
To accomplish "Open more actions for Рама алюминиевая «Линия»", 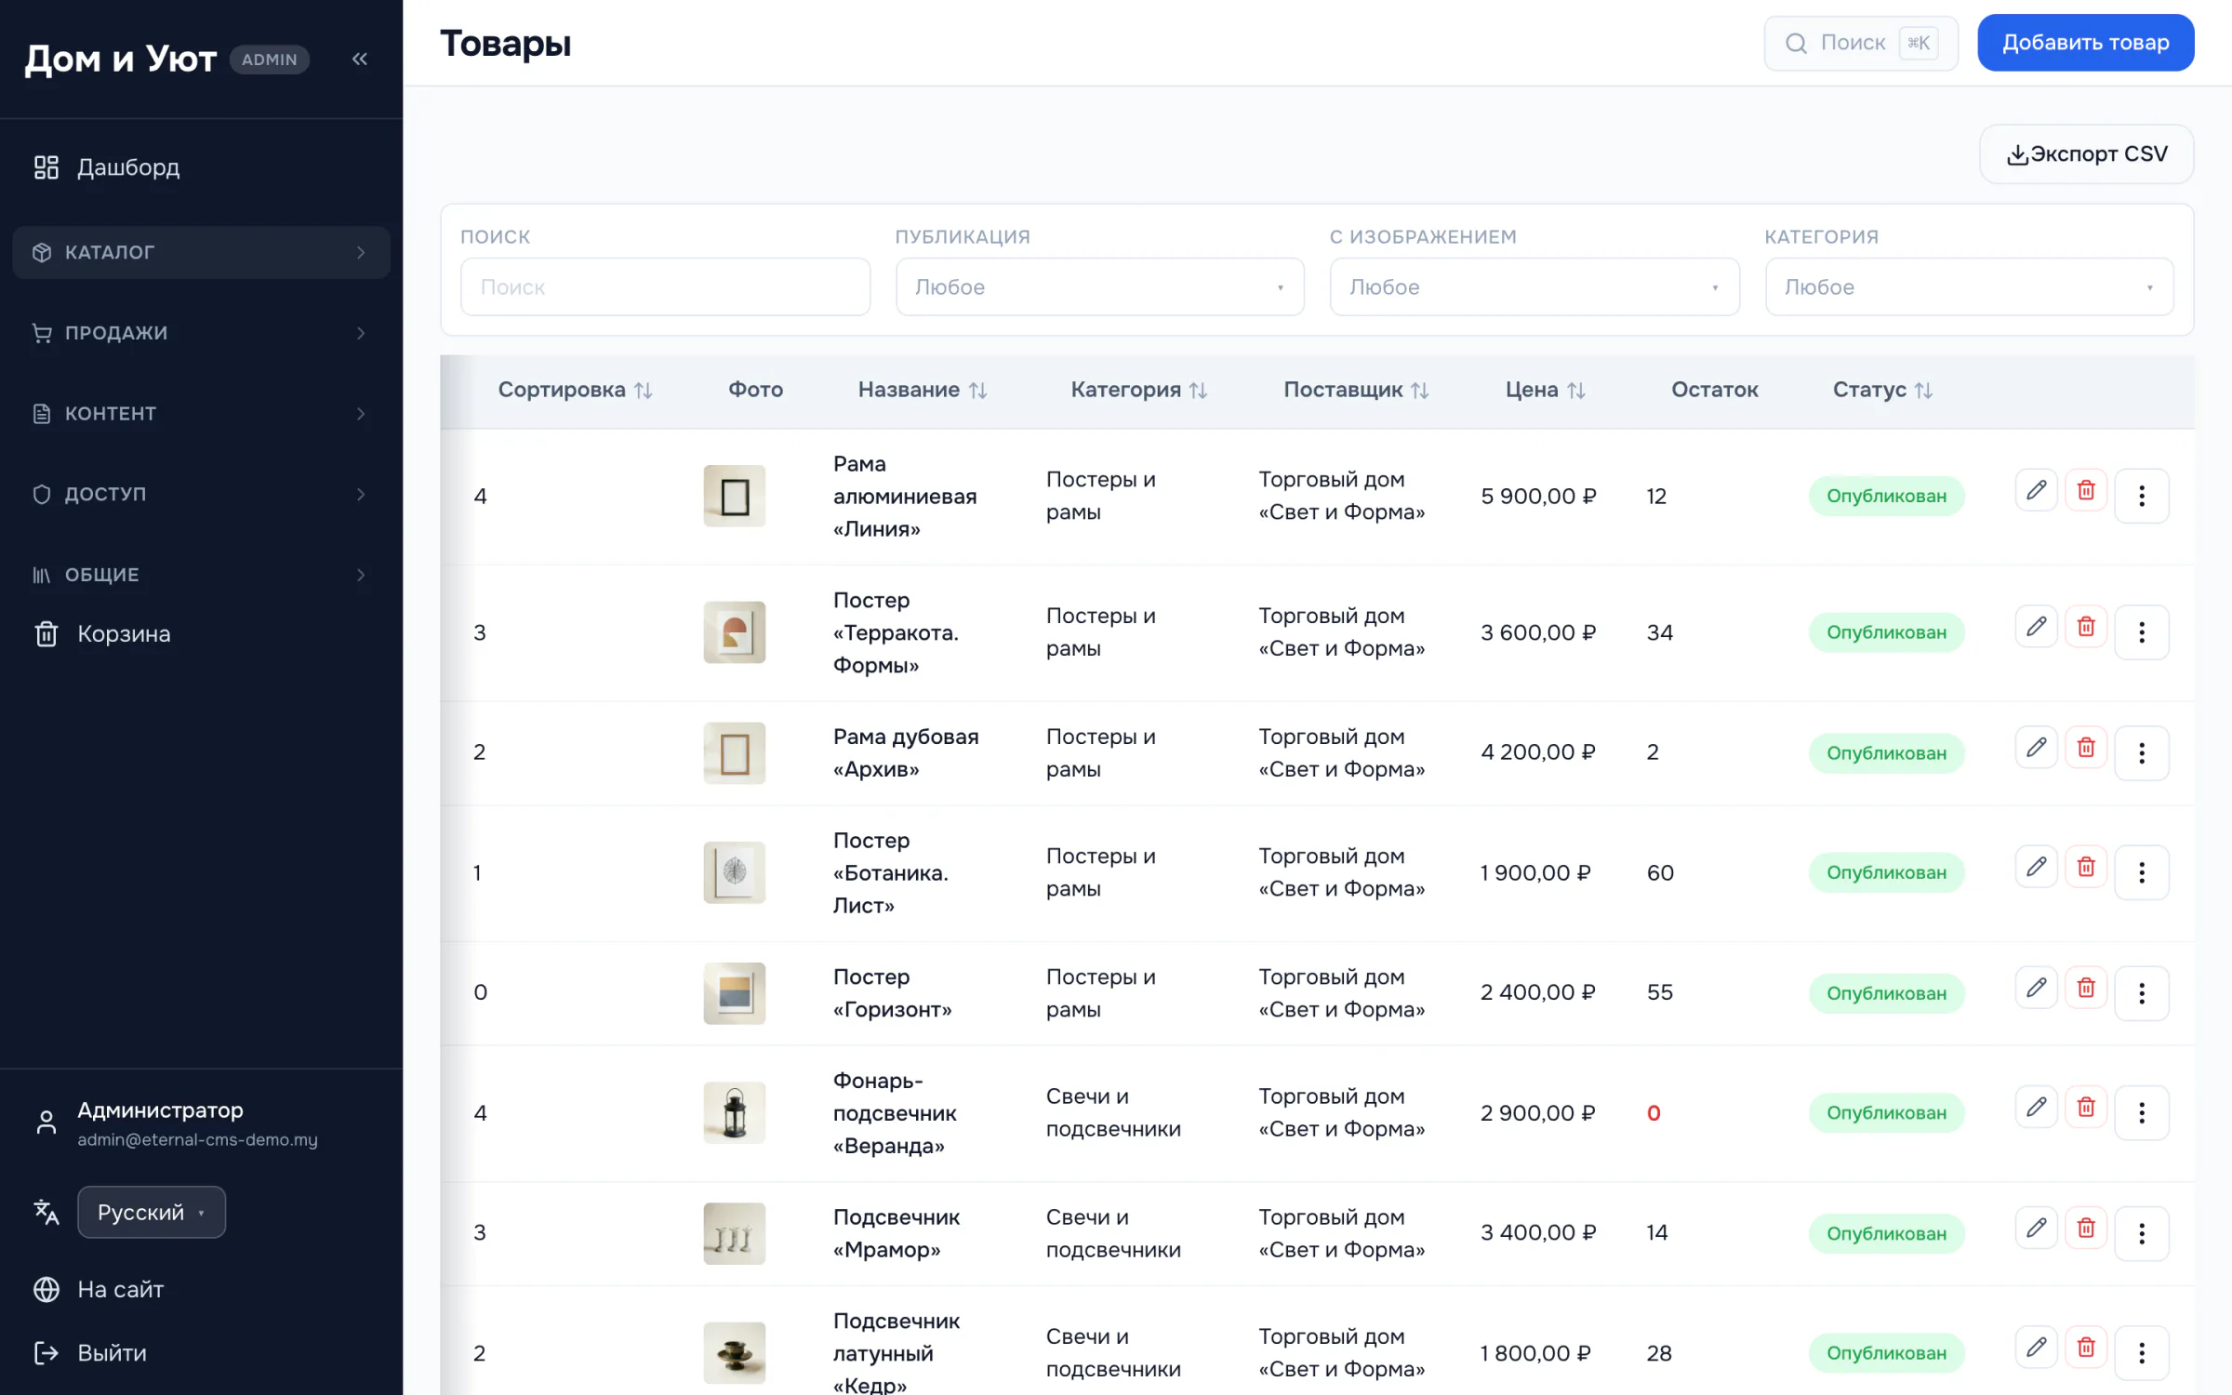I will pos(2141,496).
